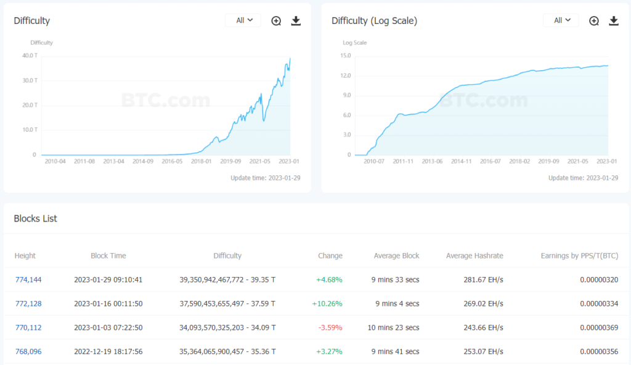This screenshot has height=365, width=631.
Task: Expand the All dropdown on Log Scale chart
Action: tap(561, 20)
